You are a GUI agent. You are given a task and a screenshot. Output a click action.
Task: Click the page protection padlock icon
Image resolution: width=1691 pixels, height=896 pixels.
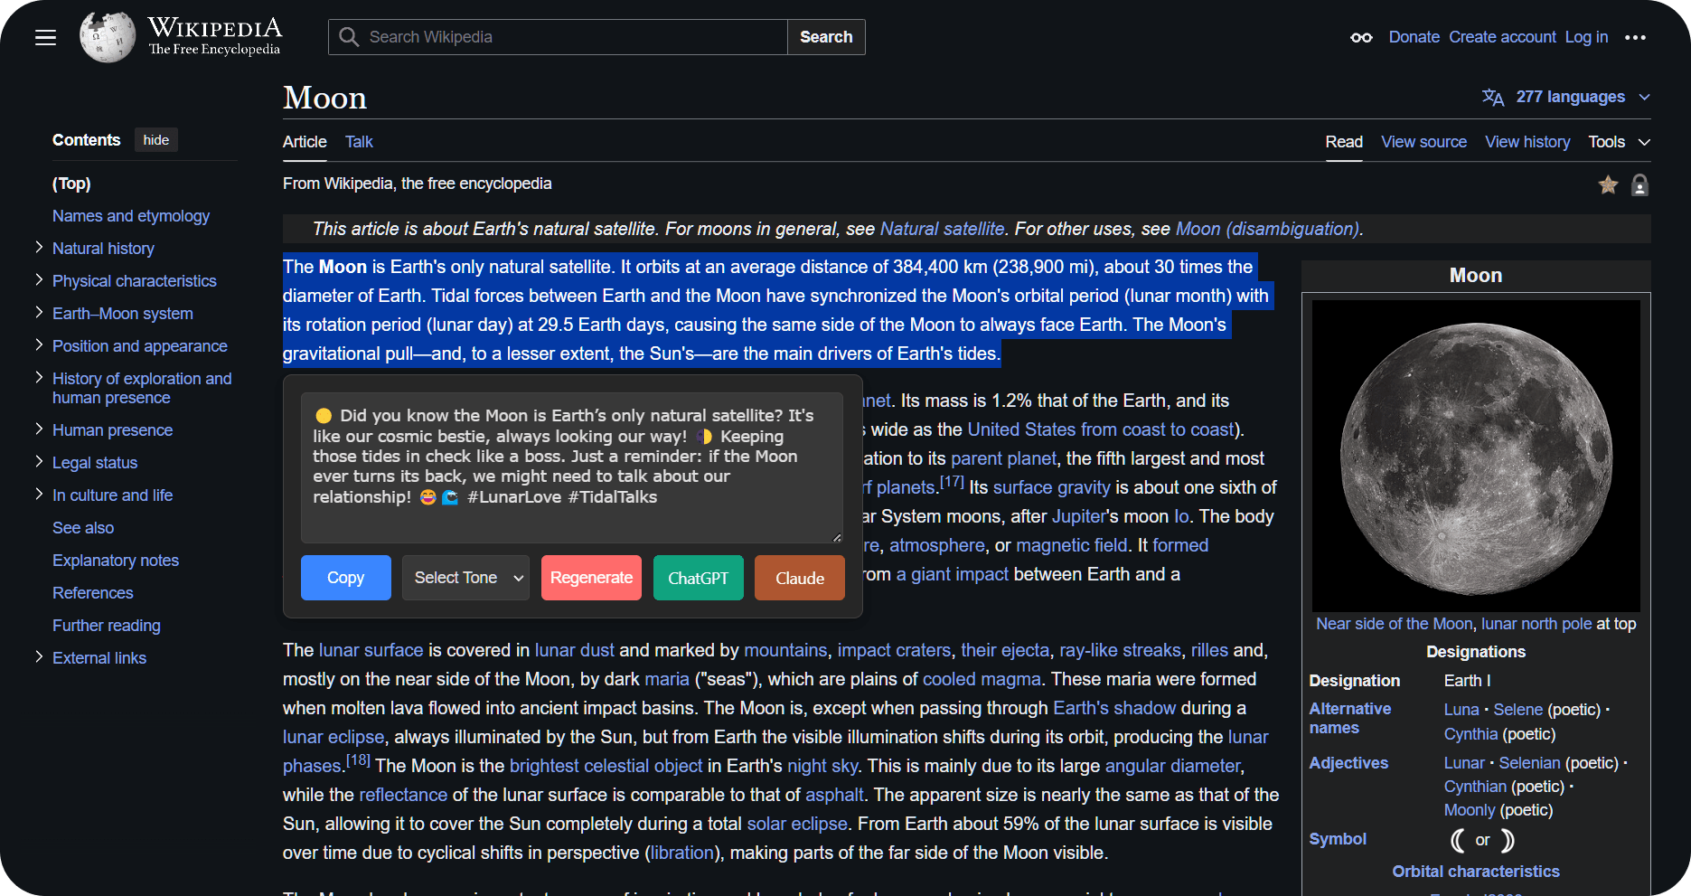click(x=1639, y=185)
